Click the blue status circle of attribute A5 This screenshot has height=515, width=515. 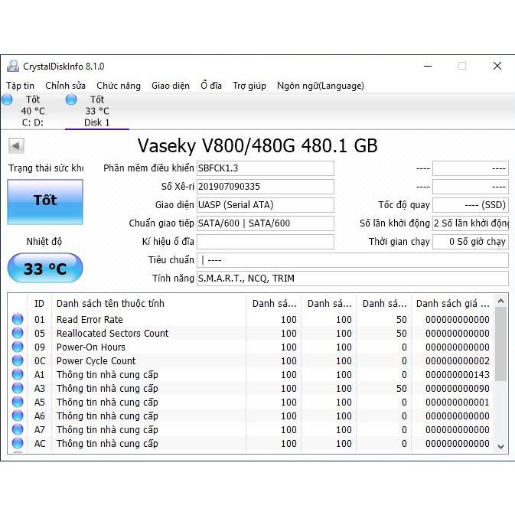point(18,402)
